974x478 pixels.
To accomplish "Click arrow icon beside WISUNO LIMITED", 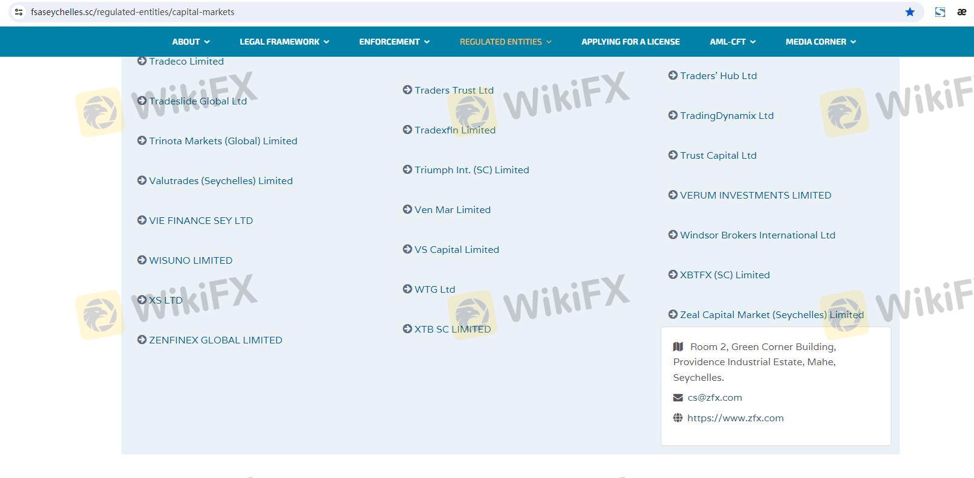I will click(142, 260).
